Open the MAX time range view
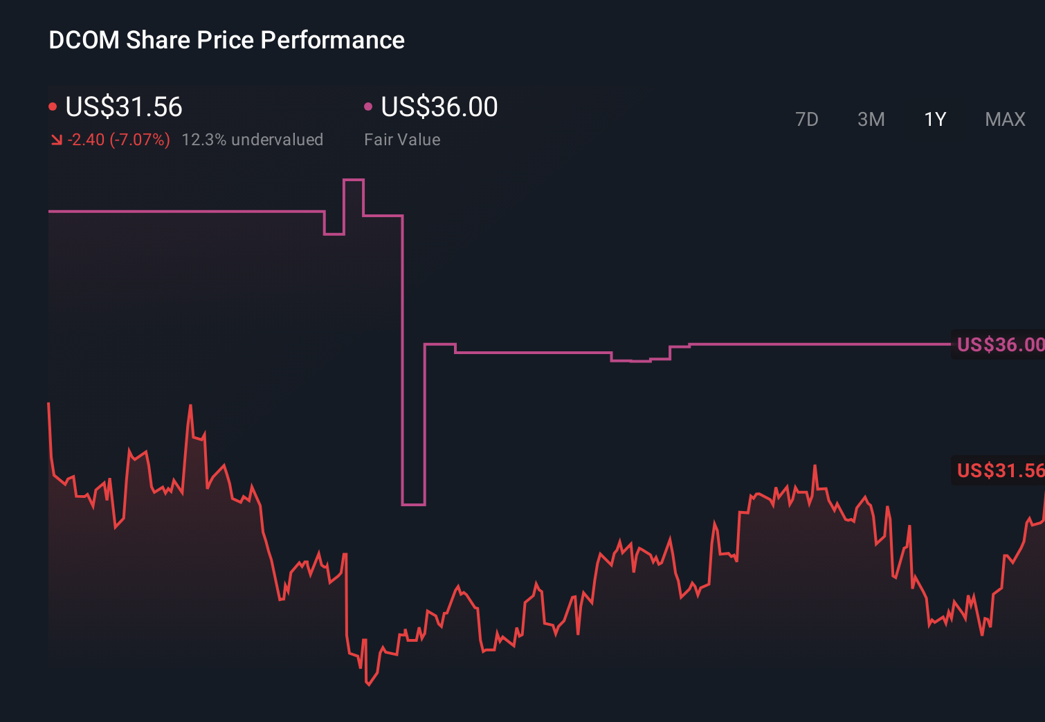Screen dimensions: 1045x722 (x=1004, y=120)
